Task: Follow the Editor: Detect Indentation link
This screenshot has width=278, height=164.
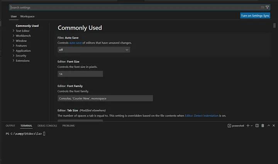Action: pyautogui.click(x=202, y=115)
